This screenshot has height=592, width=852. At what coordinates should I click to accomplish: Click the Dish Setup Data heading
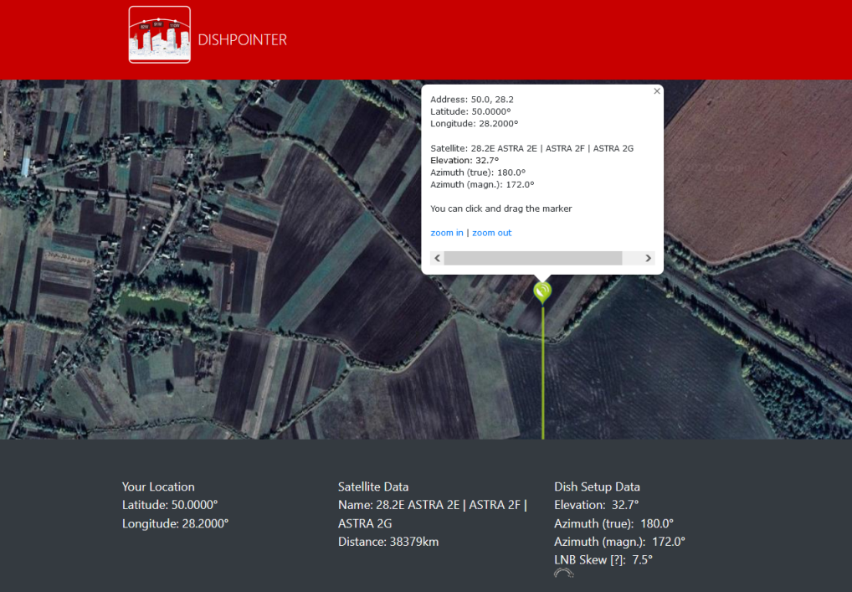[597, 486]
